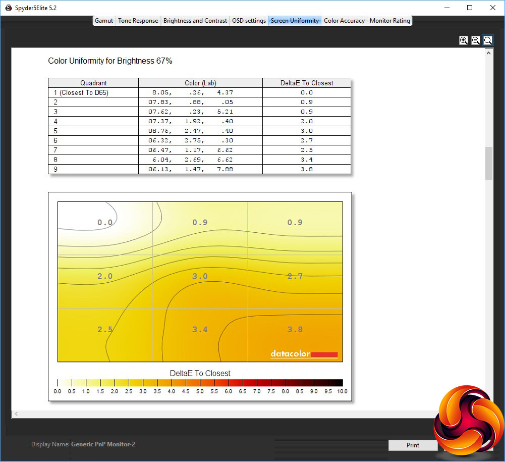This screenshot has height=462, width=505.
Task: Click the 5.0 mark on the DeltaE color scale
Action: point(200,391)
